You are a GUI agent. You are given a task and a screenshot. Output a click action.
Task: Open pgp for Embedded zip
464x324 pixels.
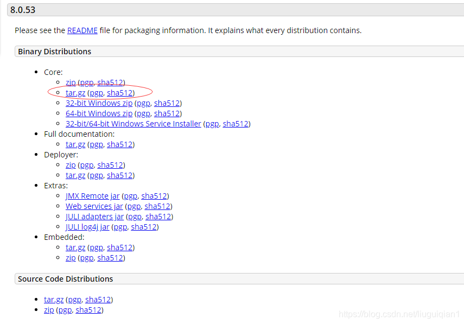click(x=87, y=258)
